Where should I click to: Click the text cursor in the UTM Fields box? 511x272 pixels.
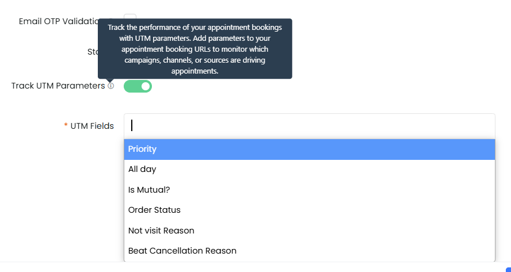coord(132,125)
